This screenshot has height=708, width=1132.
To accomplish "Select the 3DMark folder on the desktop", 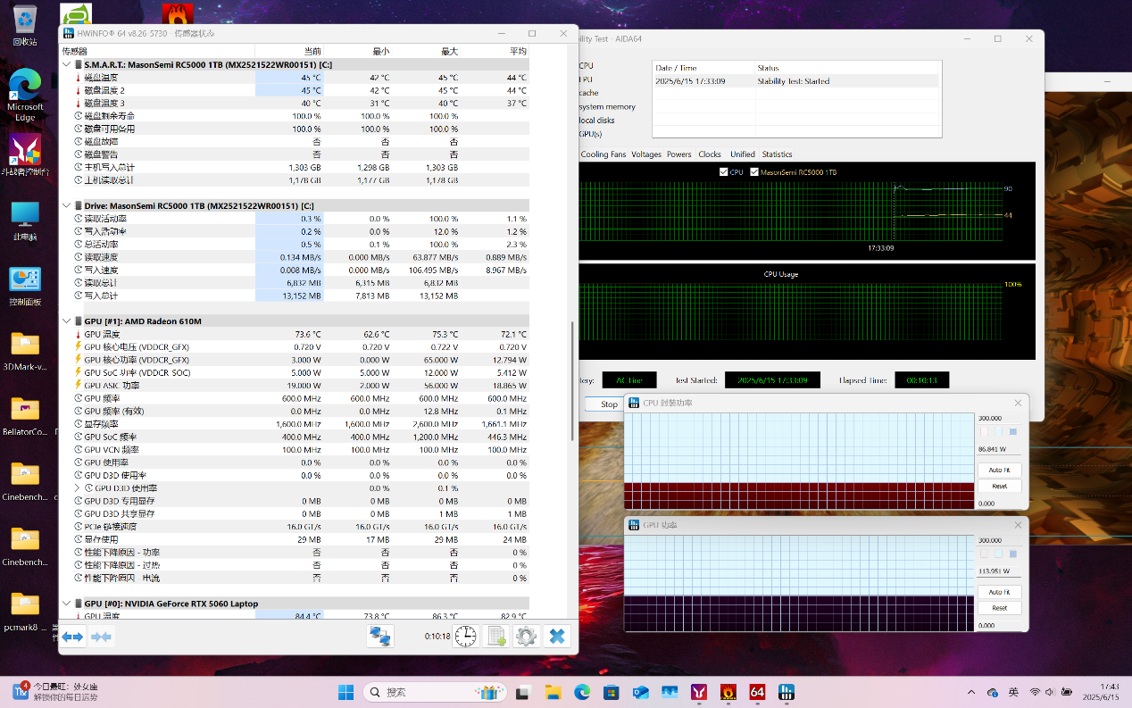I will (25, 351).
